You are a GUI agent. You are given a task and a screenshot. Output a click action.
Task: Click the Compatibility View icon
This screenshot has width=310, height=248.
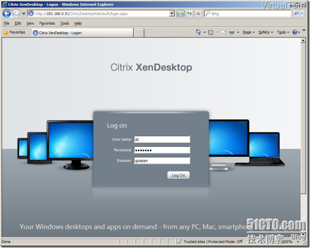click(181, 13)
